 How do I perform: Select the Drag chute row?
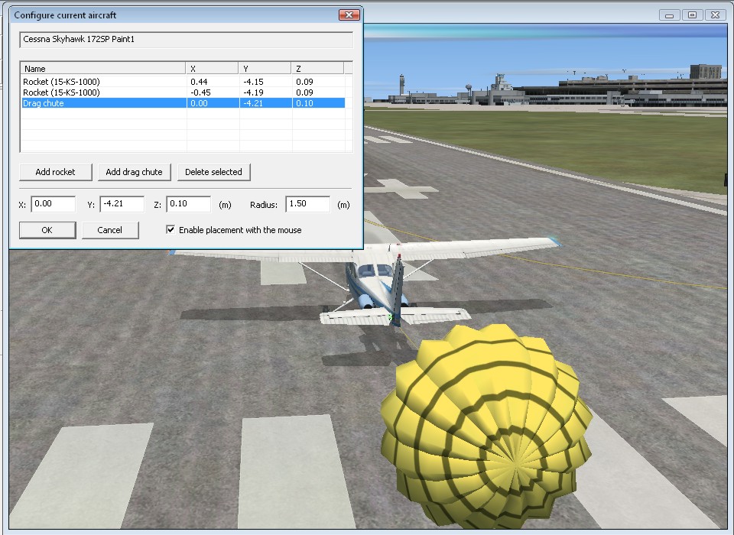tap(183, 103)
